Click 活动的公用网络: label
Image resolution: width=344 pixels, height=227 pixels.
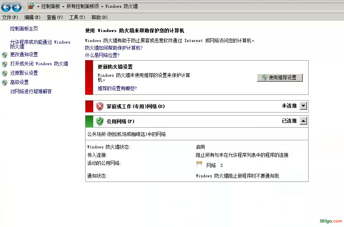coord(104,163)
